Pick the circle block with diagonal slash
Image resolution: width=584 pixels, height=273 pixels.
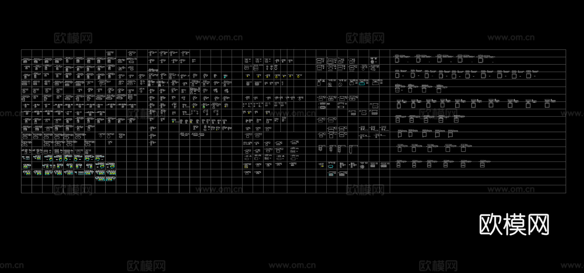point(340,85)
